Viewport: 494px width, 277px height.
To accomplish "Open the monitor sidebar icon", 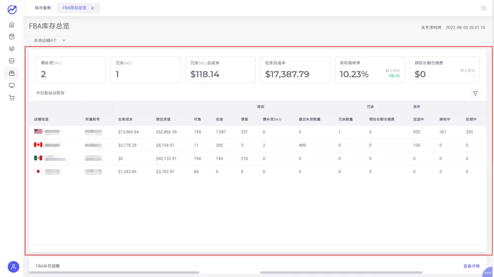I will (x=12, y=86).
